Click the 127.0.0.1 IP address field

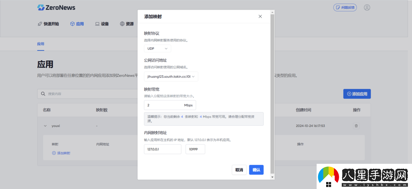[162, 149]
